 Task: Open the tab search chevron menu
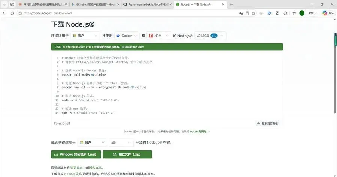pos(4,4)
